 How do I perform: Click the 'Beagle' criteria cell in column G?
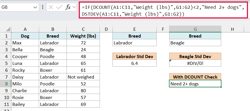195,43
